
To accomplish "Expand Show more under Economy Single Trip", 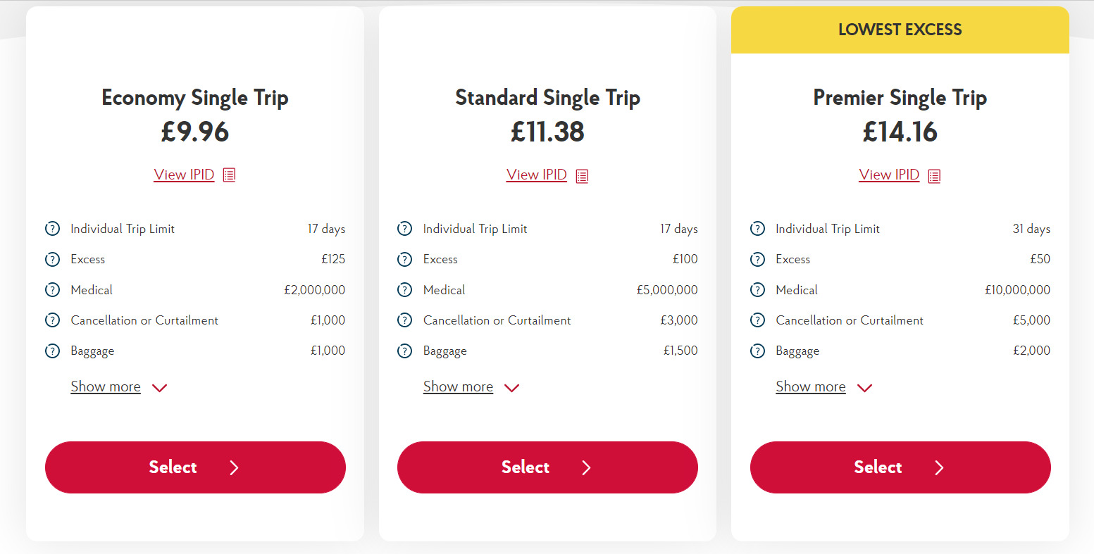I will point(106,387).
